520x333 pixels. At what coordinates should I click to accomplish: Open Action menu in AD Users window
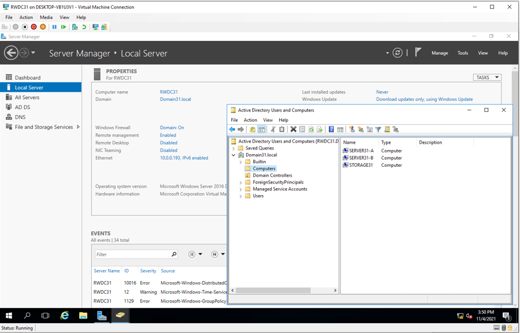pos(250,120)
